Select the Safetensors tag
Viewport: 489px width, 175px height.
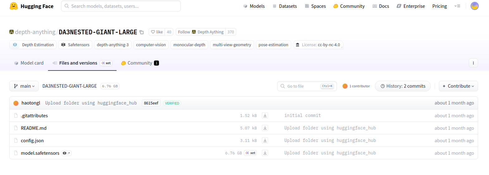click(75, 45)
